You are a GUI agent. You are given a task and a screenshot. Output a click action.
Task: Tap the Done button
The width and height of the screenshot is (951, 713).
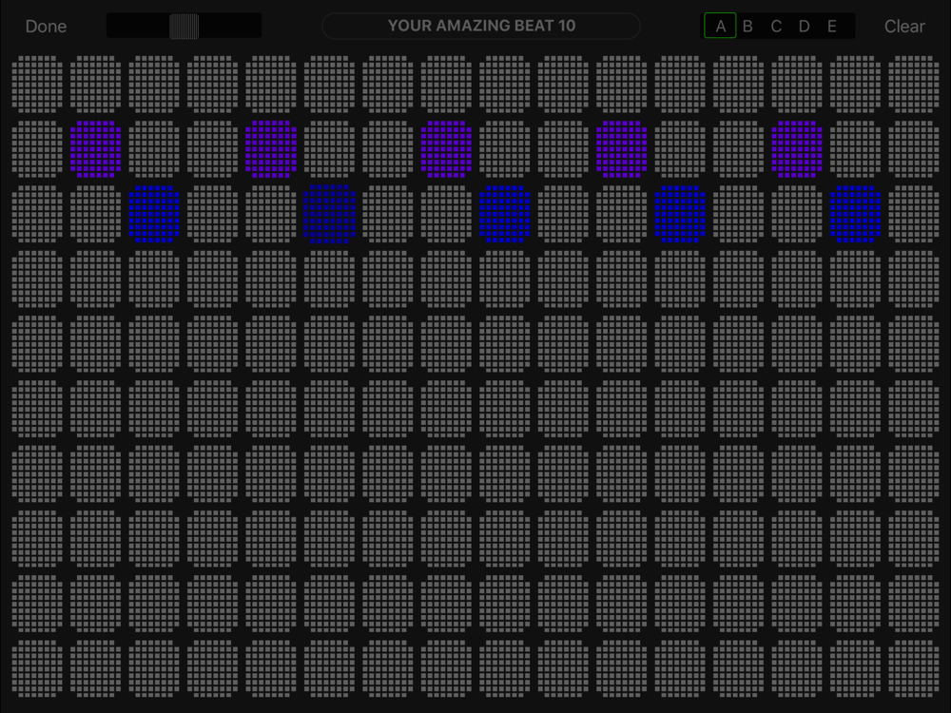coord(46,27)
